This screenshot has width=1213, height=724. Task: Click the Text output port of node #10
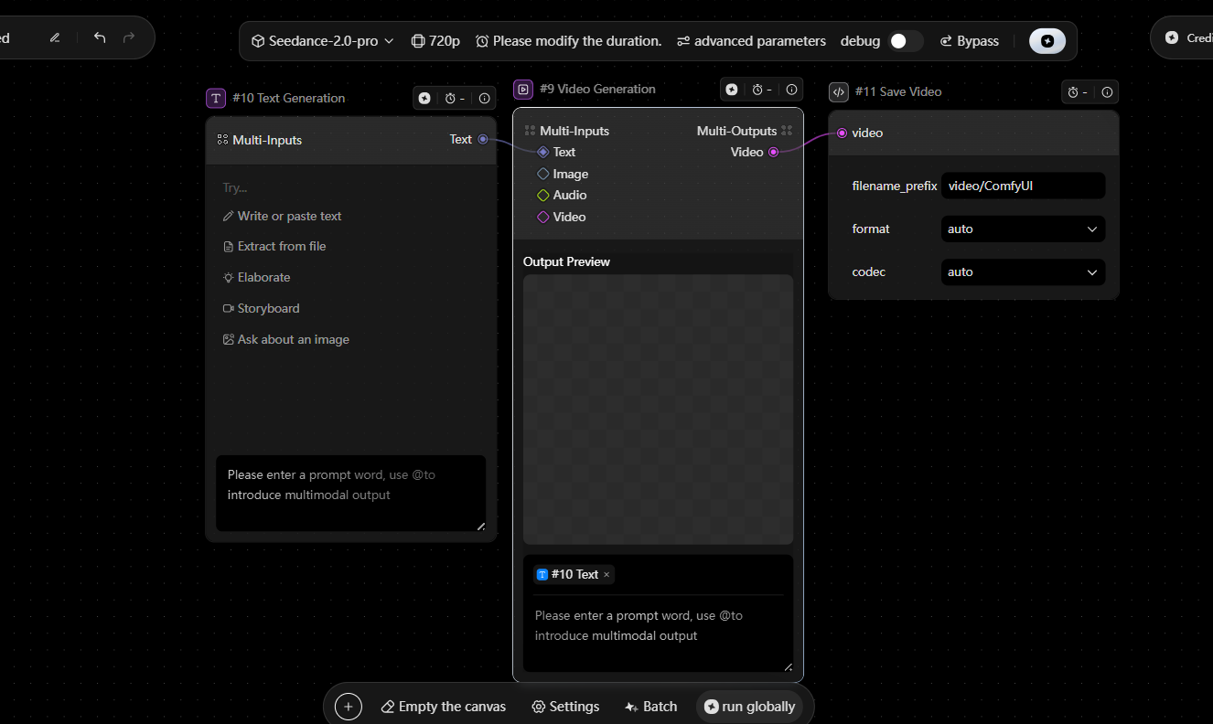point(483,139)
